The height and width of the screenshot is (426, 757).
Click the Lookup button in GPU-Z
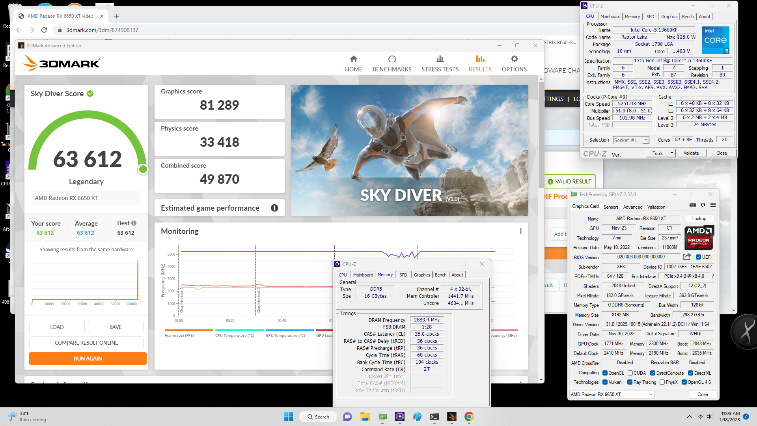(699, 219)
